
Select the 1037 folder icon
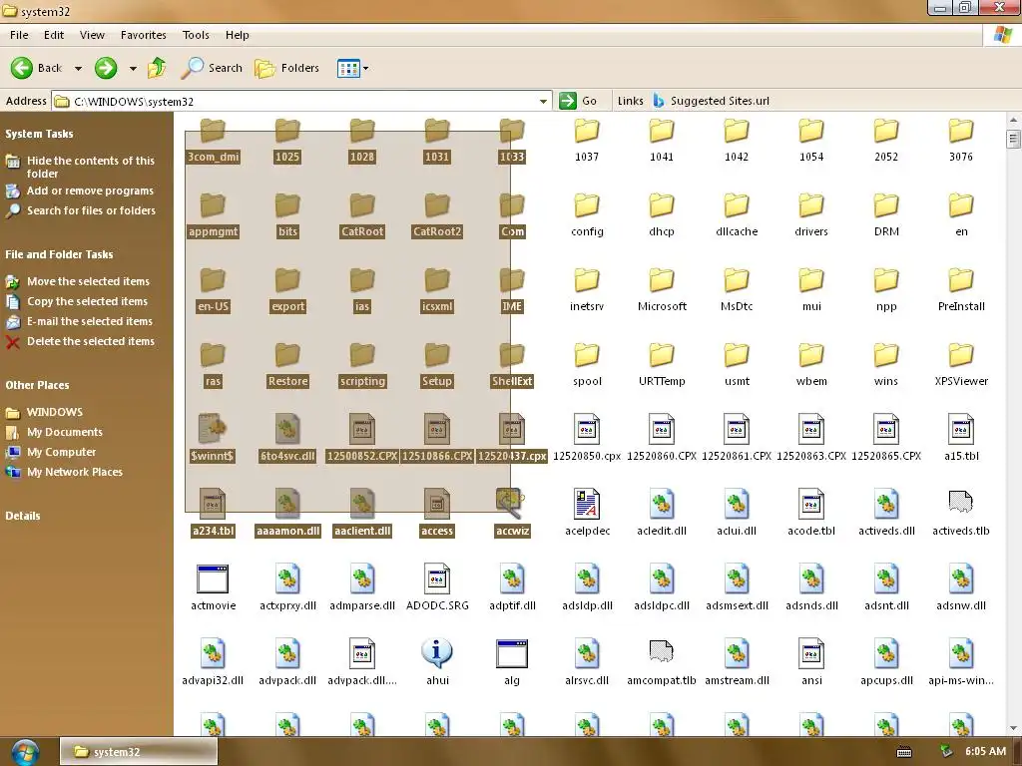point(587,131)
